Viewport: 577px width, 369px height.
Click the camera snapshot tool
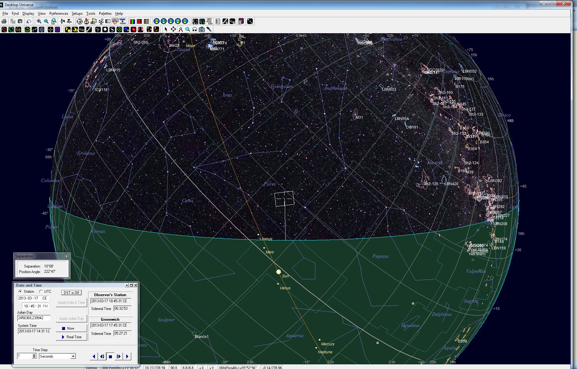point(202,29)
